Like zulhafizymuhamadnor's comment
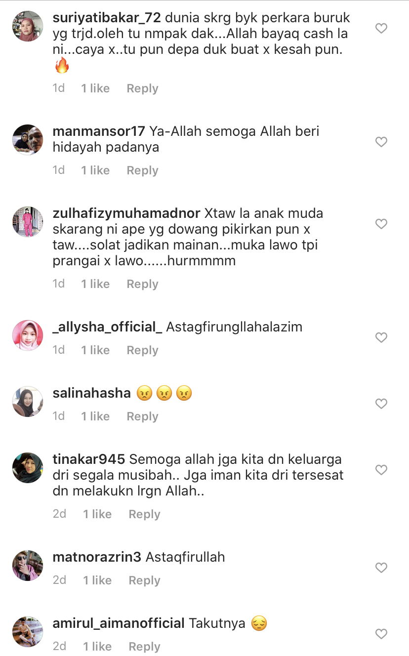409x656 pixels. 381,224
